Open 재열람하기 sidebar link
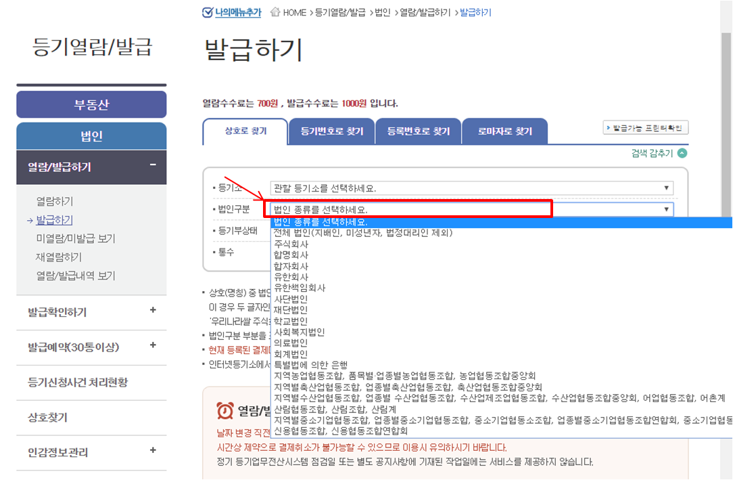This screenshot has width=733, height=480. pyautogui.click(x=59, y=257)
